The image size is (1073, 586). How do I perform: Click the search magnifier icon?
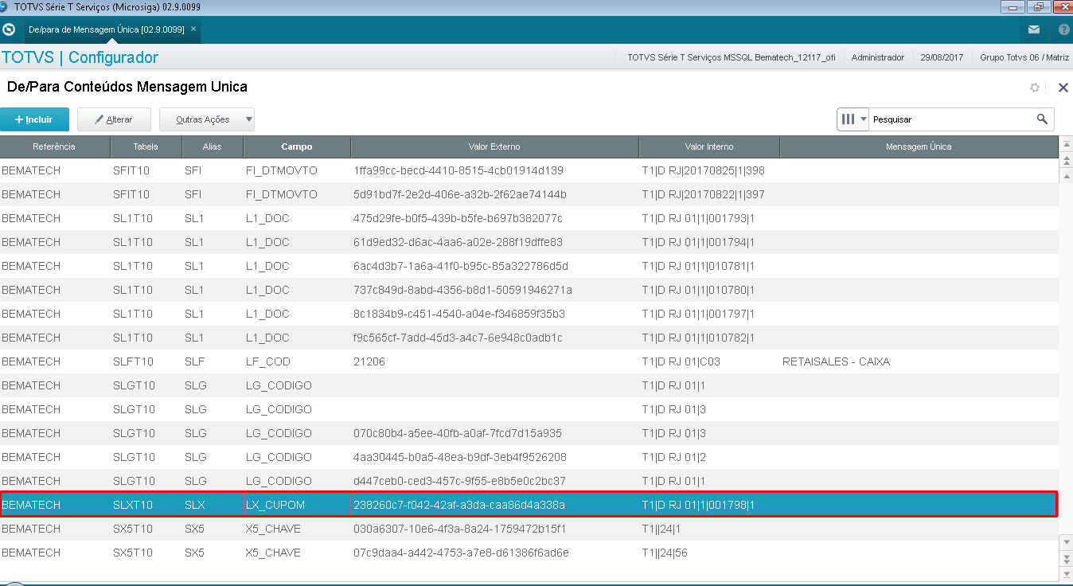pyautogui.click(x=1042, y=119)
